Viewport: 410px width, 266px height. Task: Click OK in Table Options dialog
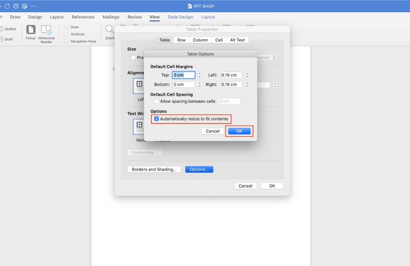tap(239, 131)
